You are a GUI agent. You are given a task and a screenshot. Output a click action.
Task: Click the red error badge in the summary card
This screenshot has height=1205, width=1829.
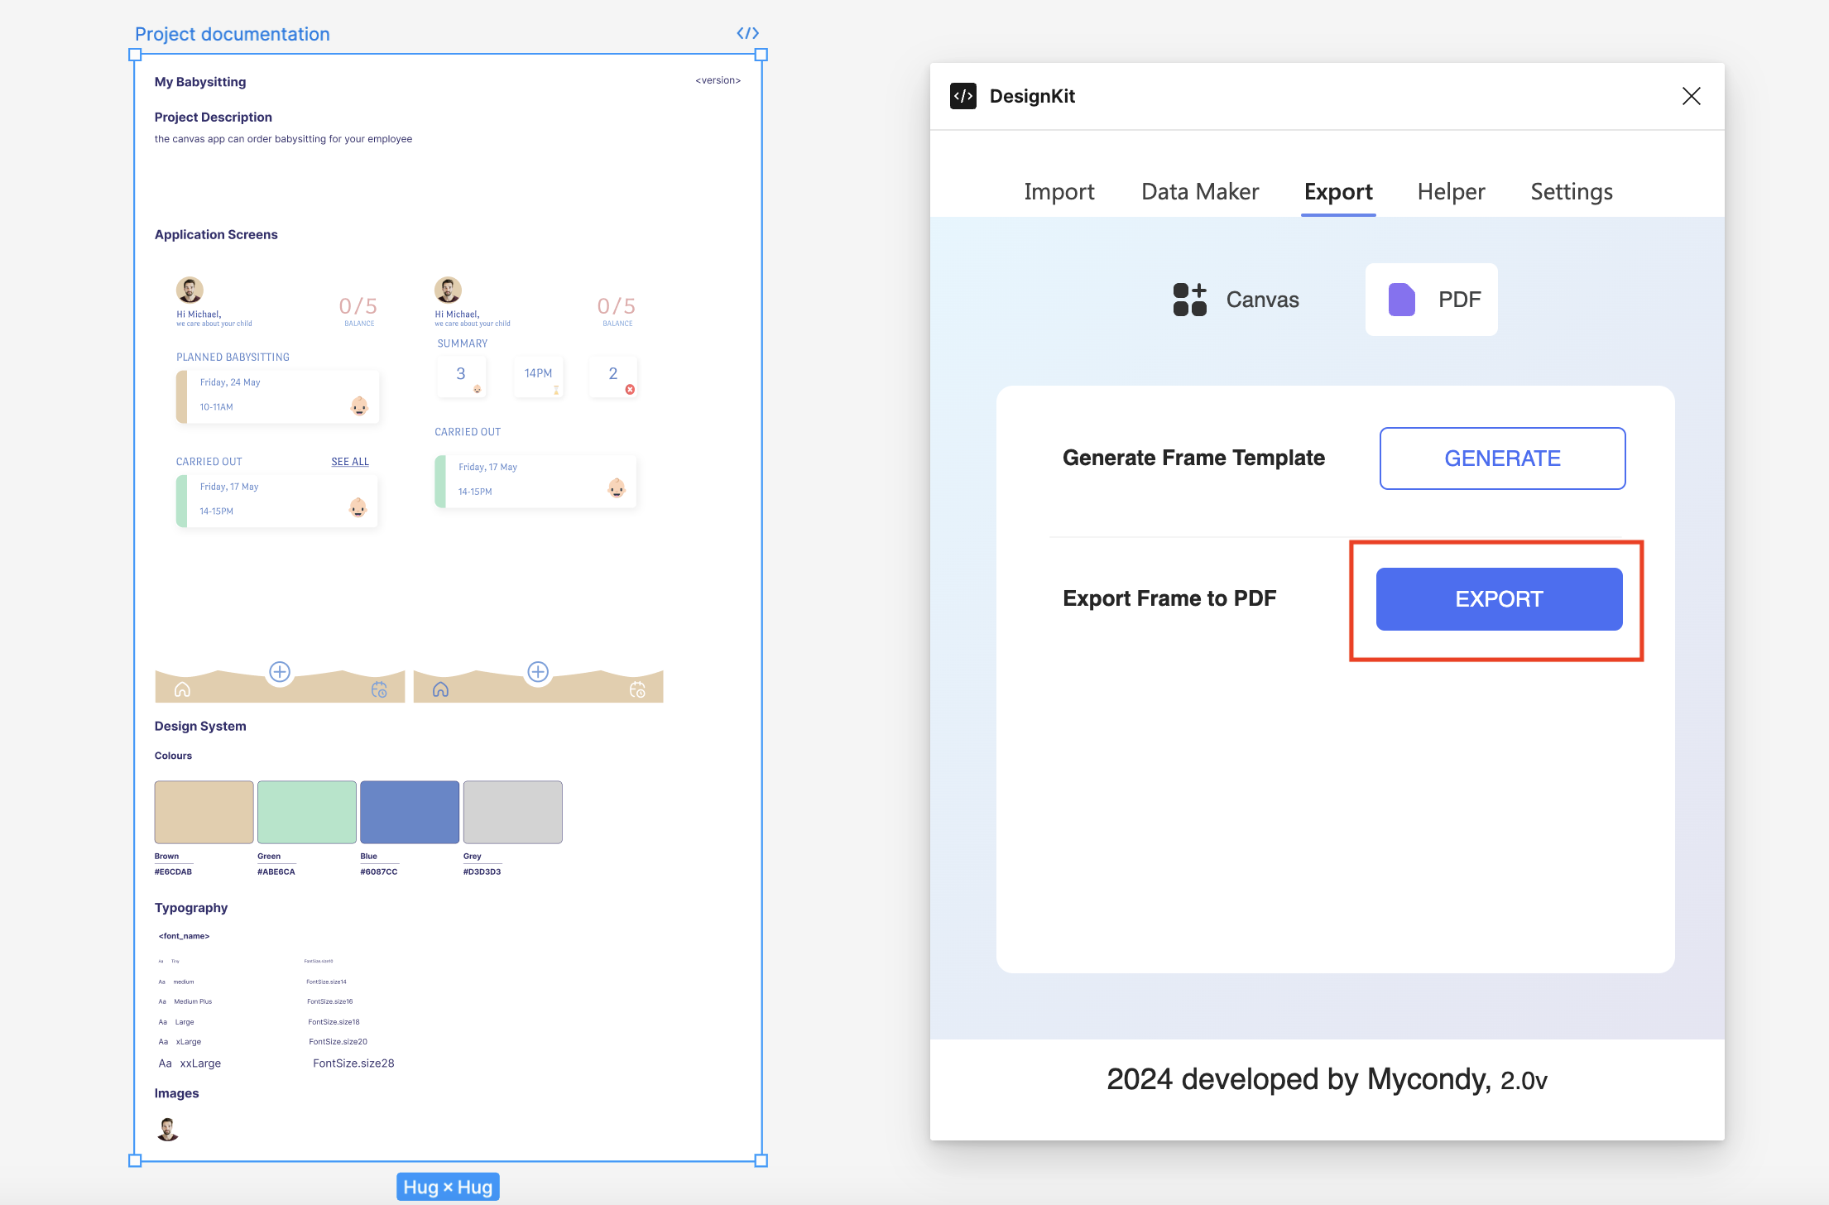click(630, 390)
